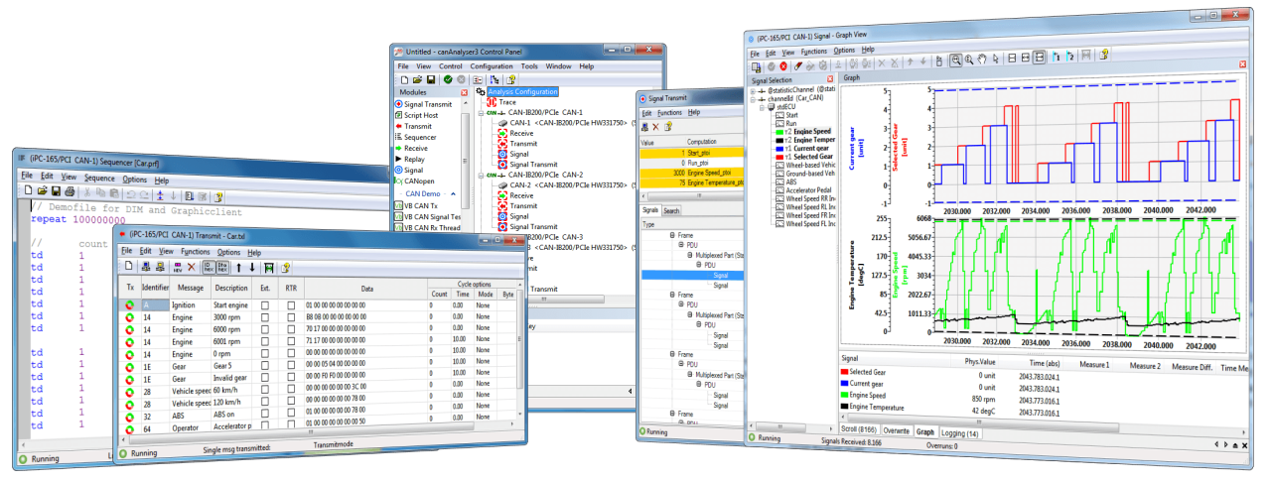The width and height of the screenshot is (1271, 482).
Task: Collapse first Frame node in Signal Transmit tree
Action: click(672, 236)
